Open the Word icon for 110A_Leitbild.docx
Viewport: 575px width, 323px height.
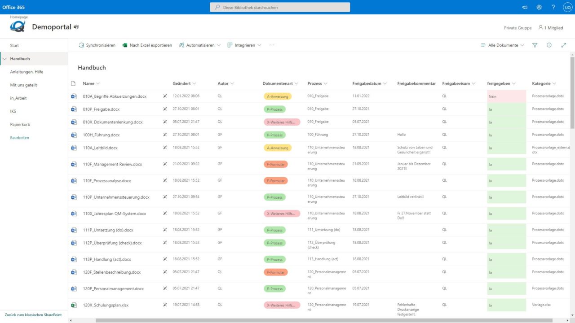point(73,147)
